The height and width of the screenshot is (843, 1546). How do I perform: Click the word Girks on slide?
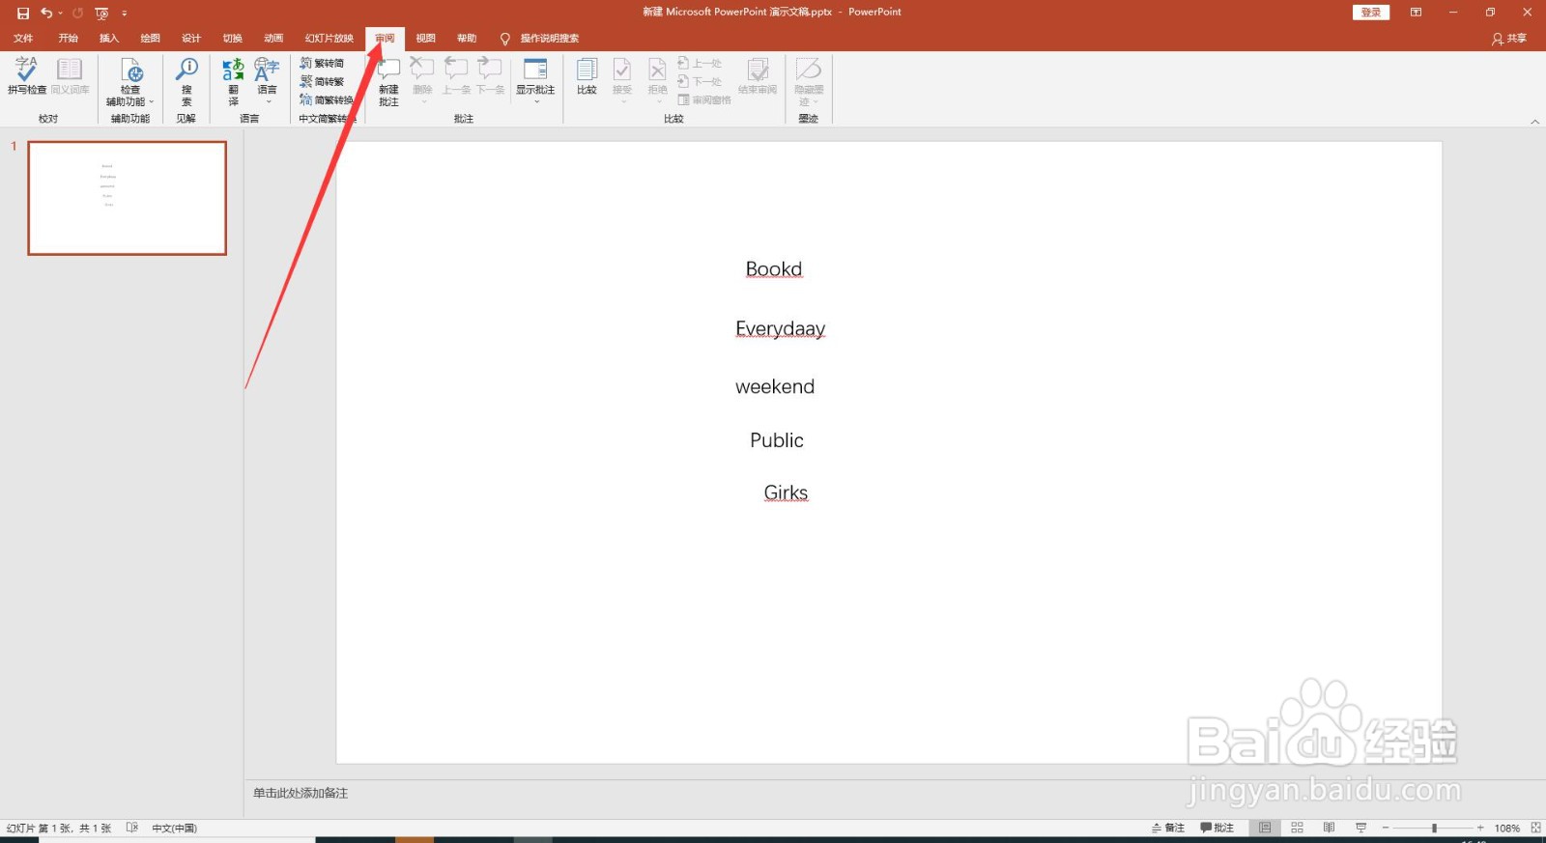786,492
